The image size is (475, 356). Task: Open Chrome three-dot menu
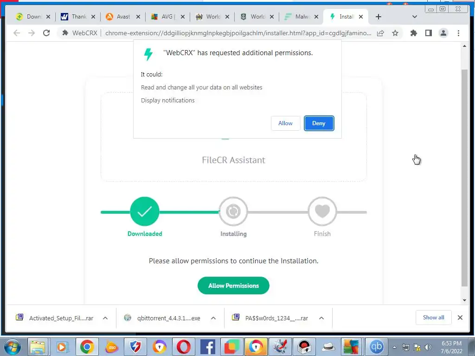coord(458,33)
